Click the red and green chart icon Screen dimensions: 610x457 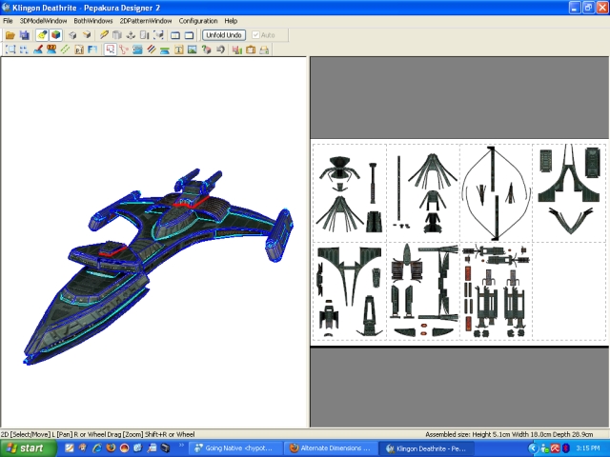(237, 50)
